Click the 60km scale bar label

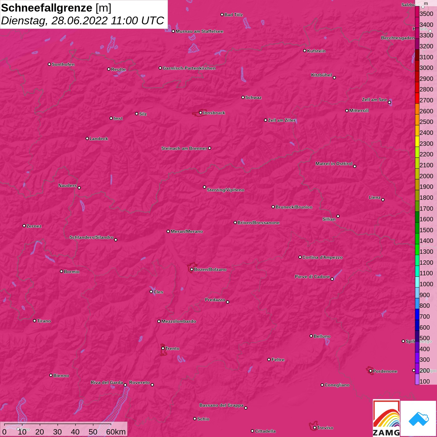pyautogui.click(x=115, y=432)
